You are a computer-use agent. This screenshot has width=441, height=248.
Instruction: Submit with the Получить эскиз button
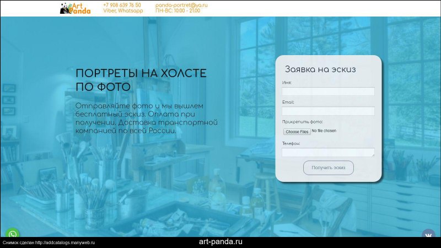click(329, 168)
